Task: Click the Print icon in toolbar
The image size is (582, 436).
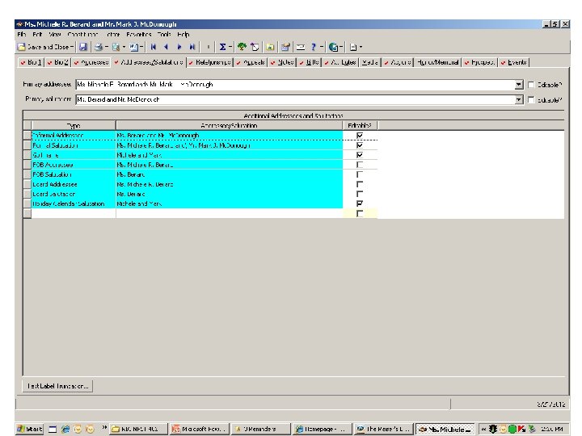Action: [98, 47]
